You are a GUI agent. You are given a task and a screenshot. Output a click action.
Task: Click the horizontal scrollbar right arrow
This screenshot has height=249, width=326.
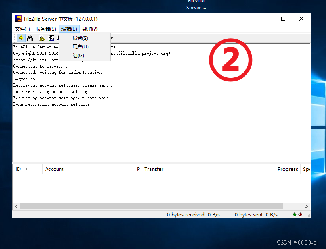(x=307, y=207)
